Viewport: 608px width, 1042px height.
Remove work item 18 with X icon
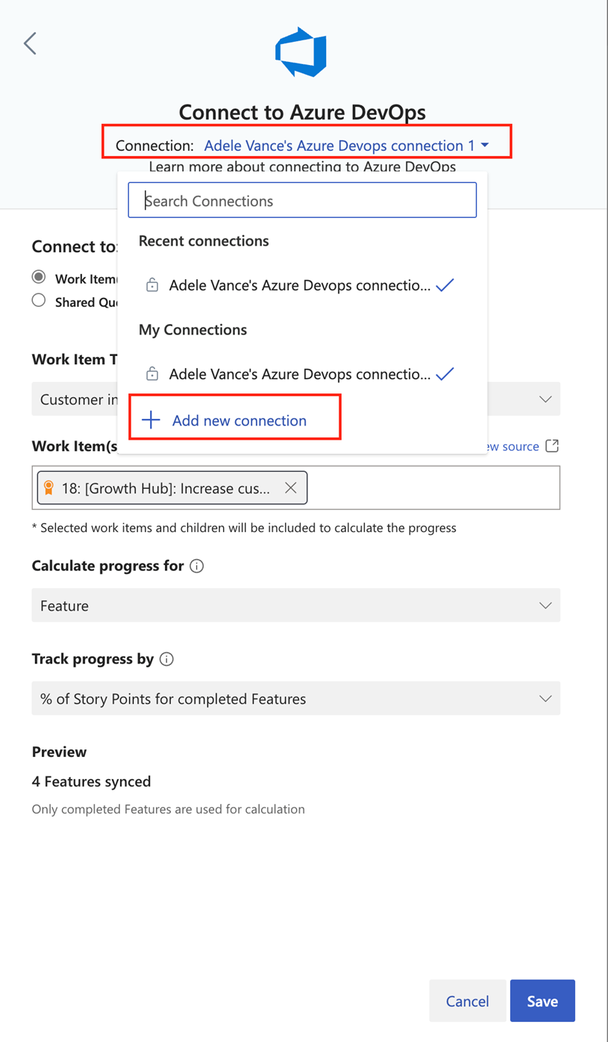click(x=291, y=488)
